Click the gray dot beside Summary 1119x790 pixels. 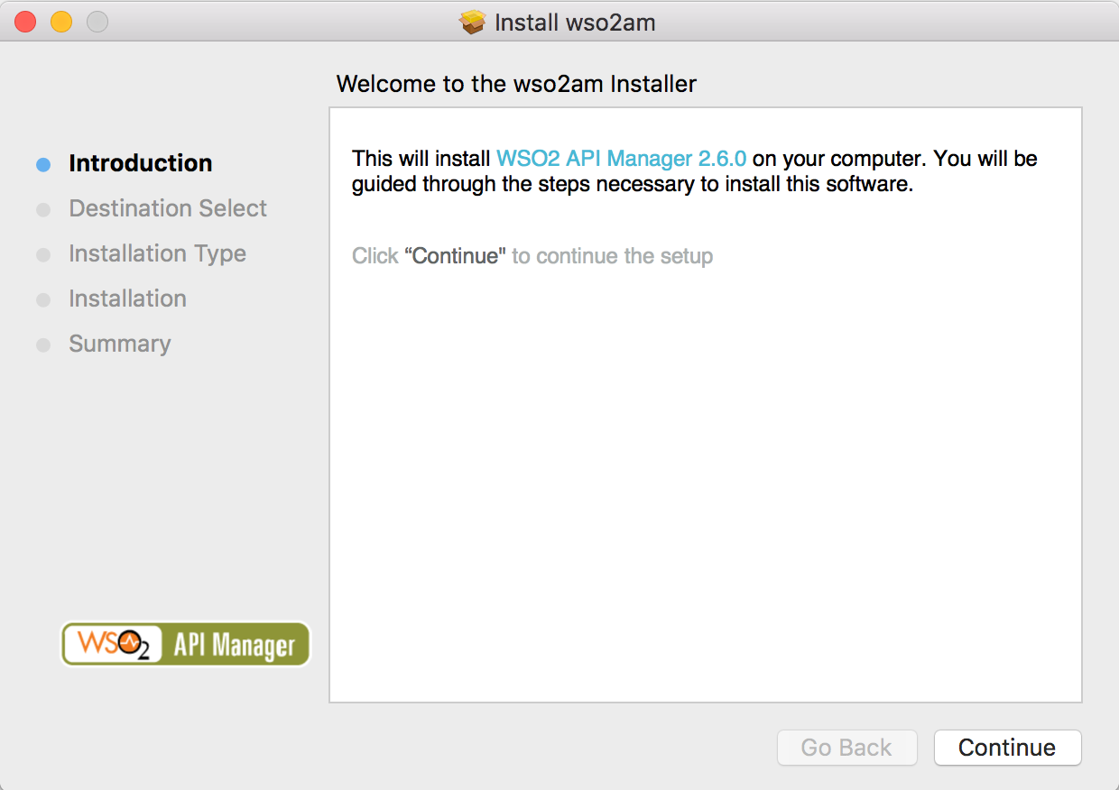43,344
